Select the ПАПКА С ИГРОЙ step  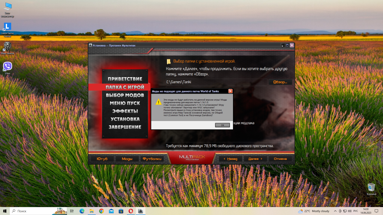[x=125, y=87]
